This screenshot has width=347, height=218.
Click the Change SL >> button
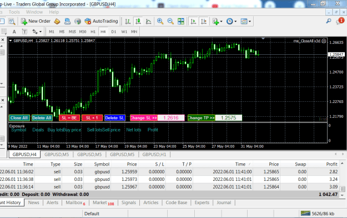click(x=144, y=118)
